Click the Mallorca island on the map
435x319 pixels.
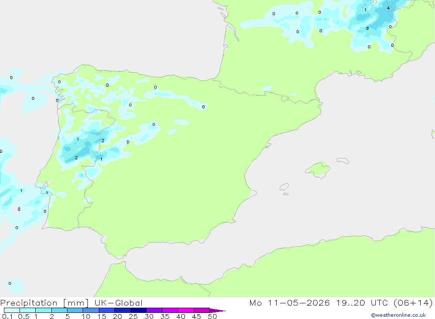[318, 169]
